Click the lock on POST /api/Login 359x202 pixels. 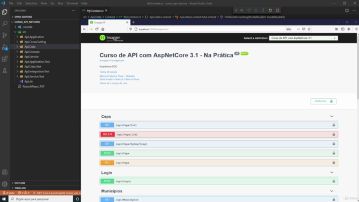click(334, 181)
